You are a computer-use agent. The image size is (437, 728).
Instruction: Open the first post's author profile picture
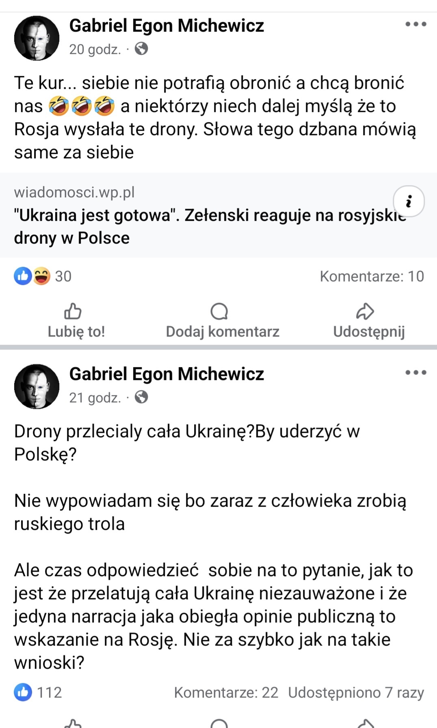(37, 38)
